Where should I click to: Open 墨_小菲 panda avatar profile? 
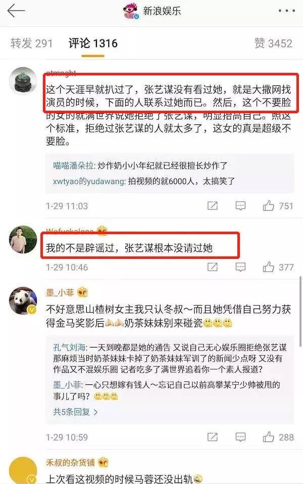(x=23, y=300)
